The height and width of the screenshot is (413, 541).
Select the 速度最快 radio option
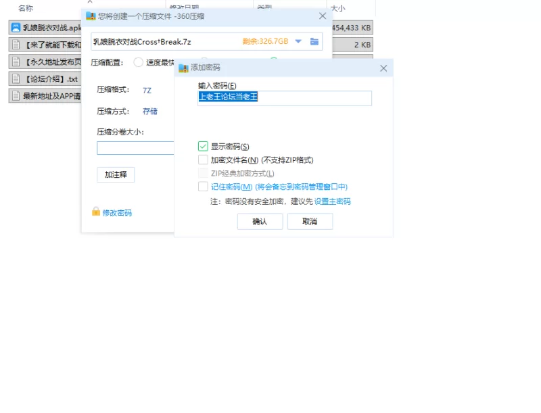pos(139,62)
